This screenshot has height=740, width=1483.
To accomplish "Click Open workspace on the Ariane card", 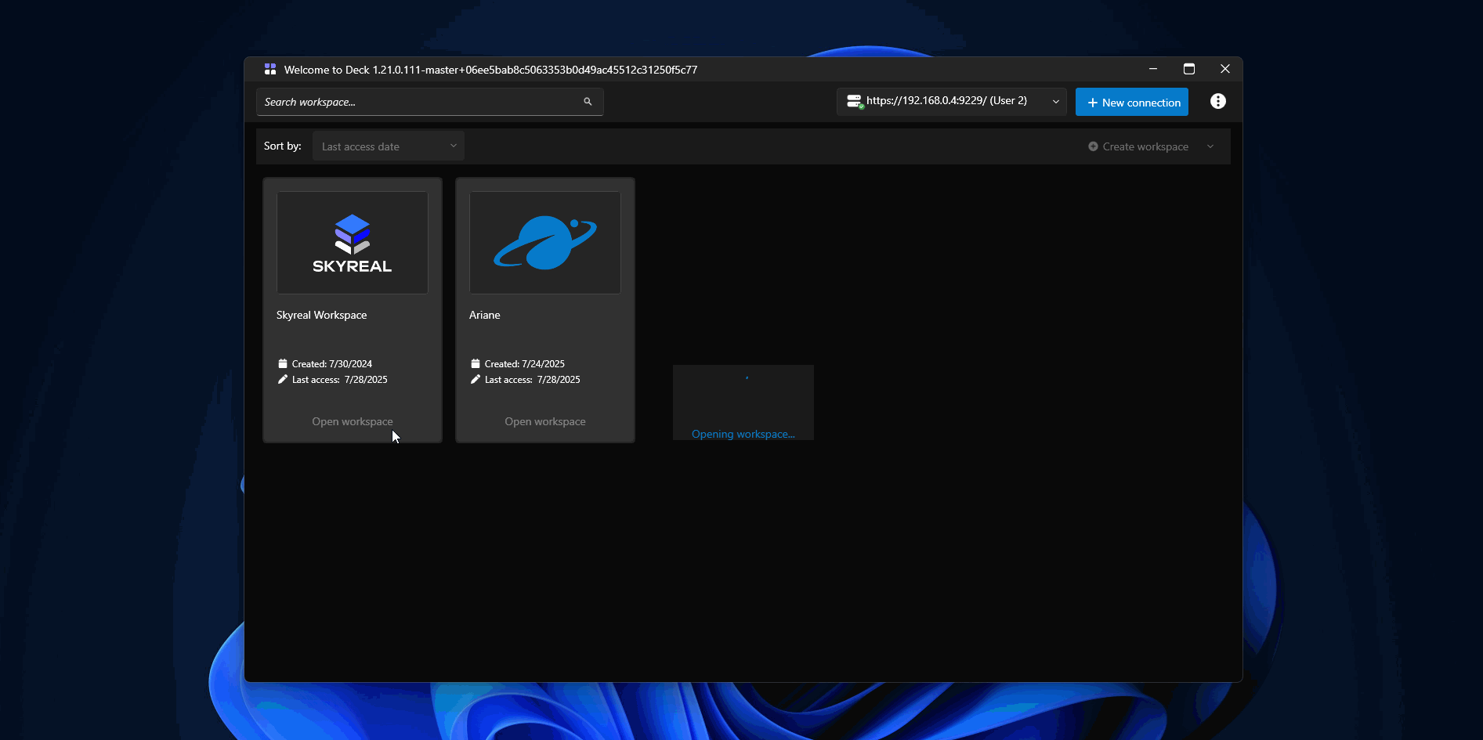I will (x=544, y=421).
